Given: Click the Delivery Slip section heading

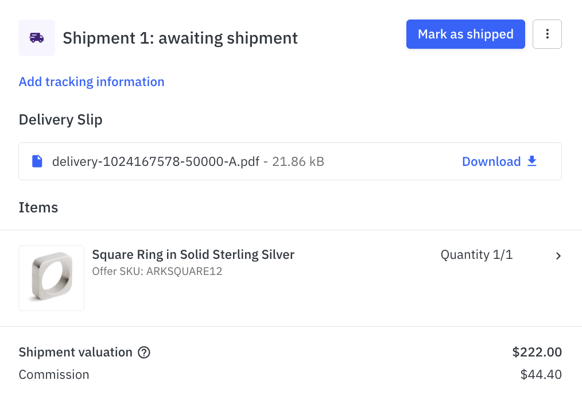Looking at the screenshot, I should [61, 119].
